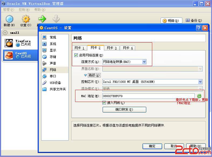212x157 pixels.
Task: Click the green refresh MAC address icon
Action: pyautogui.click(x=199, y=96)
